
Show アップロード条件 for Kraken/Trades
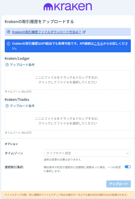tap(22, 106)
